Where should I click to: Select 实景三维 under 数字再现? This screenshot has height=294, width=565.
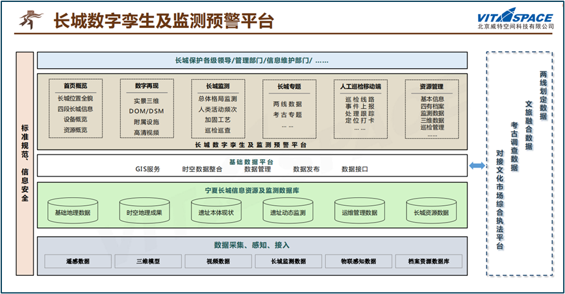146,101
